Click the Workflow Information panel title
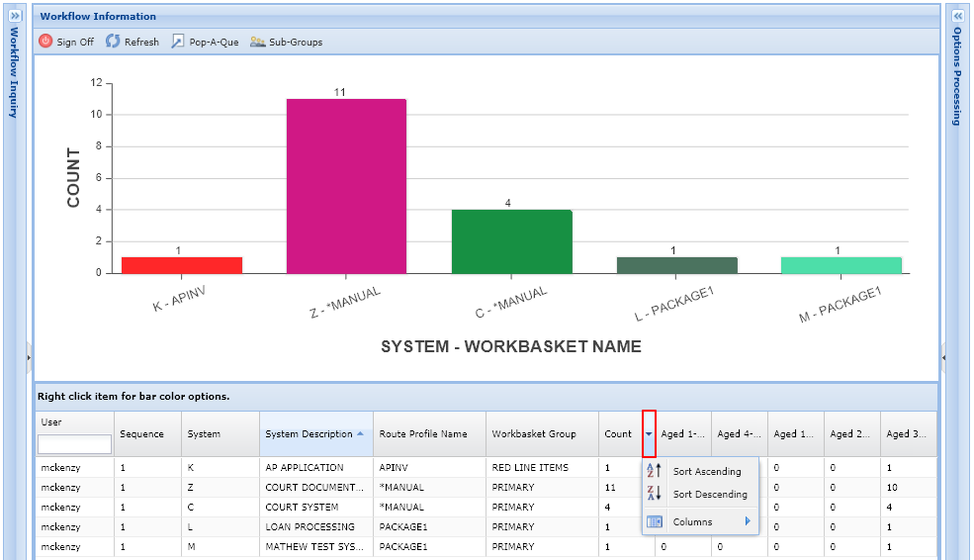The image size is (974, 560). 98,16
